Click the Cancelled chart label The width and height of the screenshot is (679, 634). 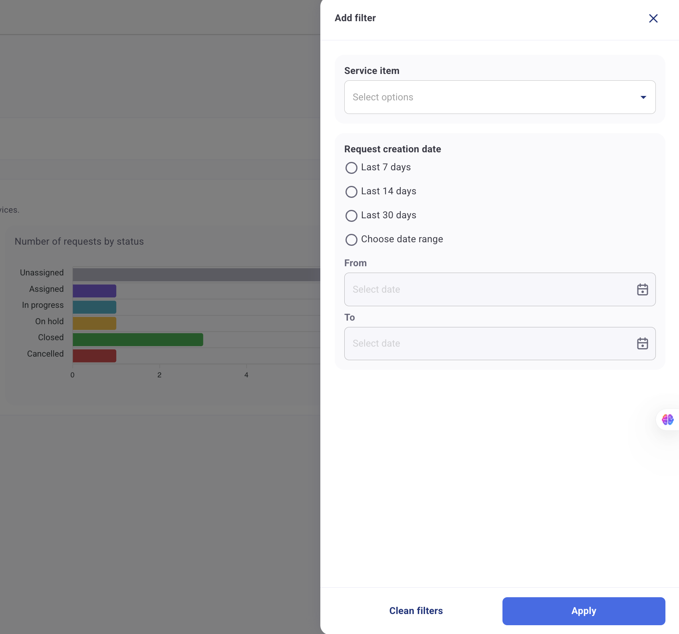pos(46,354)
